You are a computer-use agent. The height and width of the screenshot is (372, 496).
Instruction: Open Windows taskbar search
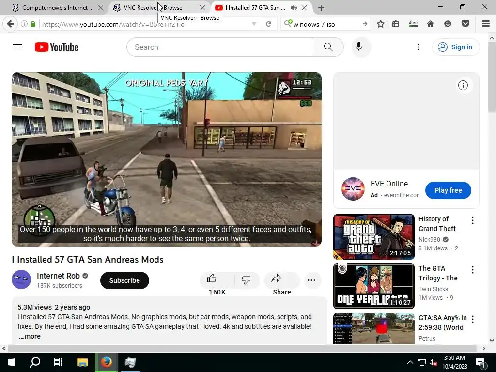(35, 362)
